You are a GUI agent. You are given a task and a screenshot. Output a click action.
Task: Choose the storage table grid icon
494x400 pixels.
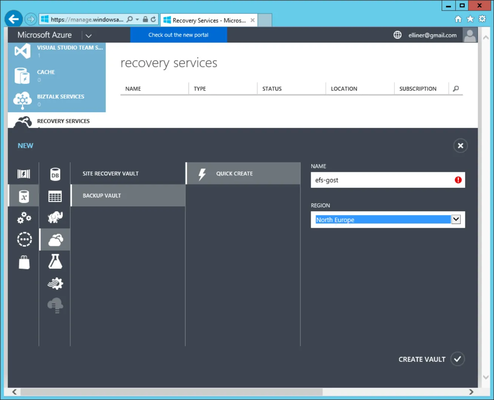pyautogui.click(x=55, y=196)
